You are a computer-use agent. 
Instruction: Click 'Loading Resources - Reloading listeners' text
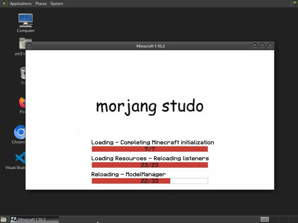(x=150, y=158)
